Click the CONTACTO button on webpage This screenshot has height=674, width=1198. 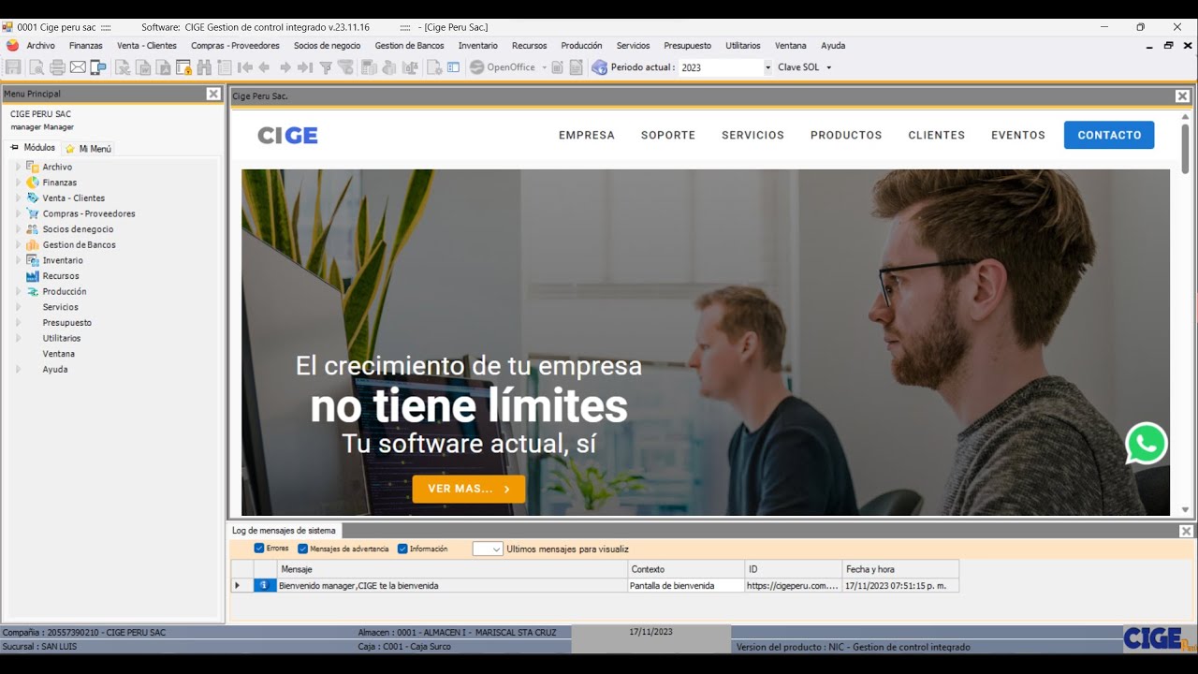[x=1109, y=135]
